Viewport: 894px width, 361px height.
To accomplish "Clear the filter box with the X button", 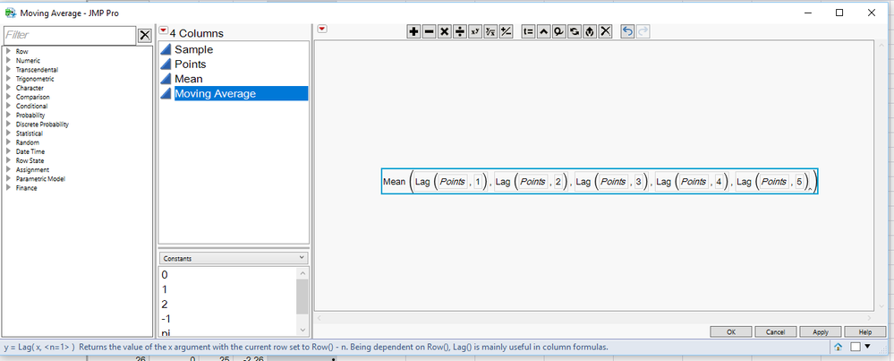I will [145, 35].
